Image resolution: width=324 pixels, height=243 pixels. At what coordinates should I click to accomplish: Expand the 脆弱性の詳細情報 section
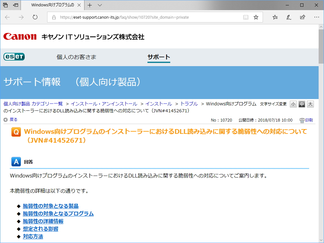42,221
